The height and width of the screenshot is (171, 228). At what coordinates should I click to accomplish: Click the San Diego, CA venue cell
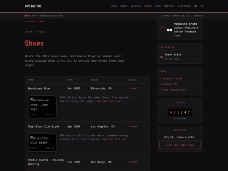tap(101, 162)
